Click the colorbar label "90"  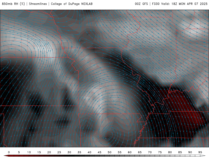tap(190, 152)
